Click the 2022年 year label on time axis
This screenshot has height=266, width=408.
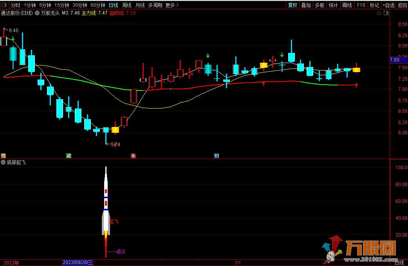pos(11,262)
